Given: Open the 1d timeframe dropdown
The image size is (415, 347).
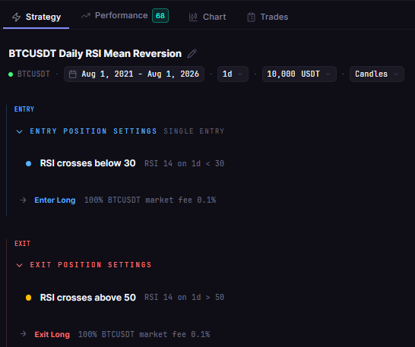Looking at the screenshot, I should (x=233, y=74).
